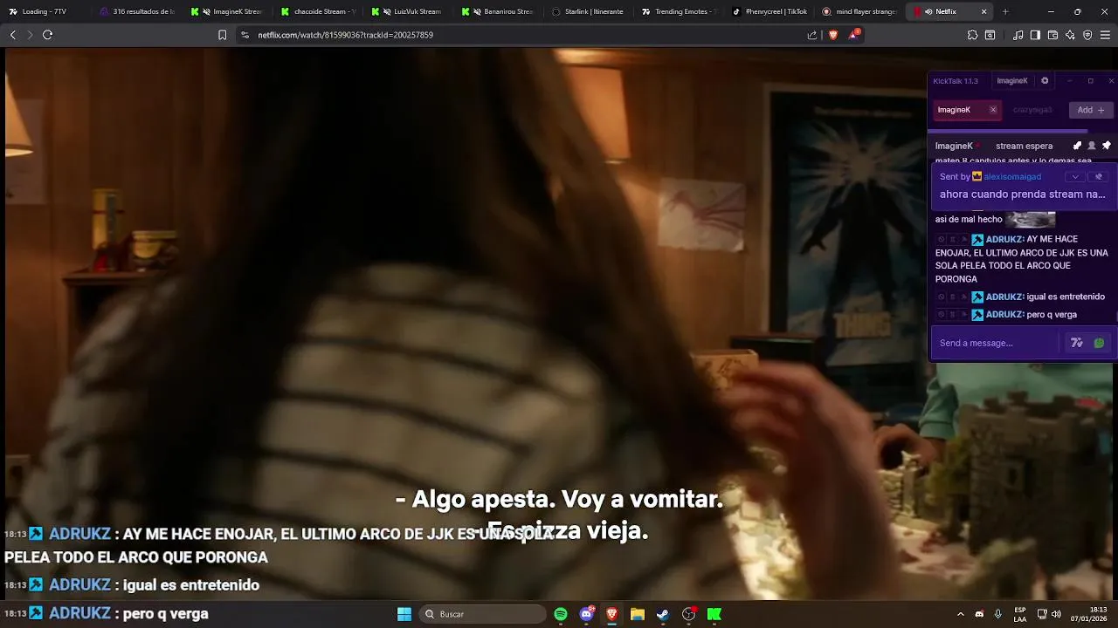Expand the system tray hidden icons chevron
The width and height of the screenshot is (1118, 628).
[x=961, y=614]
